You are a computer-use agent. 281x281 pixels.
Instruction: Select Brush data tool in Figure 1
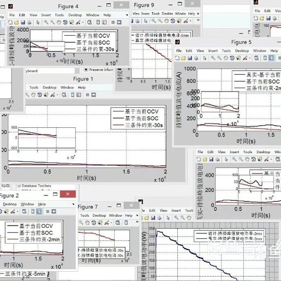point(53,95)
